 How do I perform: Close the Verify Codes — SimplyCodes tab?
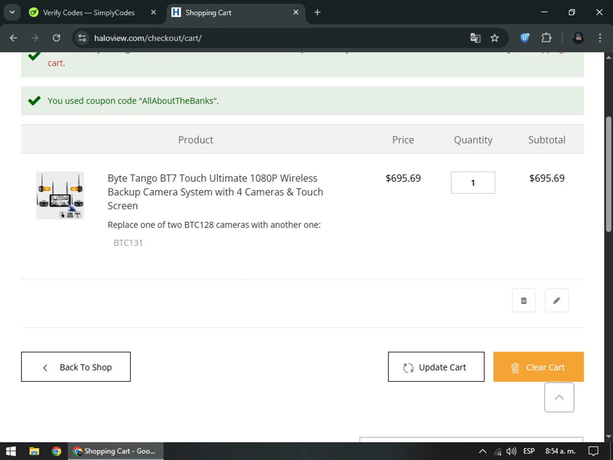point(153,13)
